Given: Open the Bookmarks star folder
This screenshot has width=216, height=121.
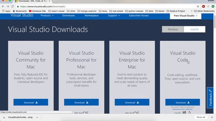Looking at the screenshot, I should pyautogui.click(x=20, y=11).
